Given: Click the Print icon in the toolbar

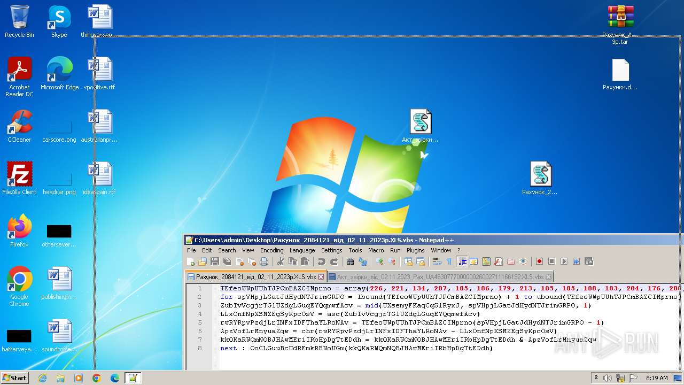Looking at the screenshot, I should pos(263,261).
